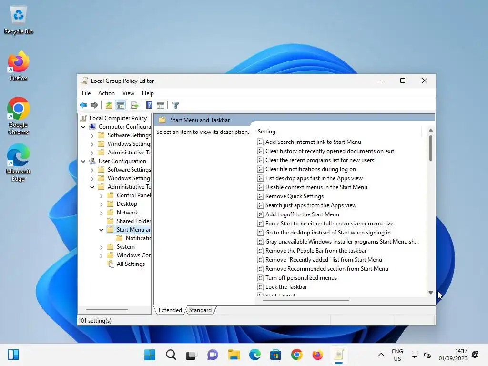The width and height of the screenshot is (488, 366).
Task: Open File Explorer from the taskbar
Action: click(x=234, y=355)
